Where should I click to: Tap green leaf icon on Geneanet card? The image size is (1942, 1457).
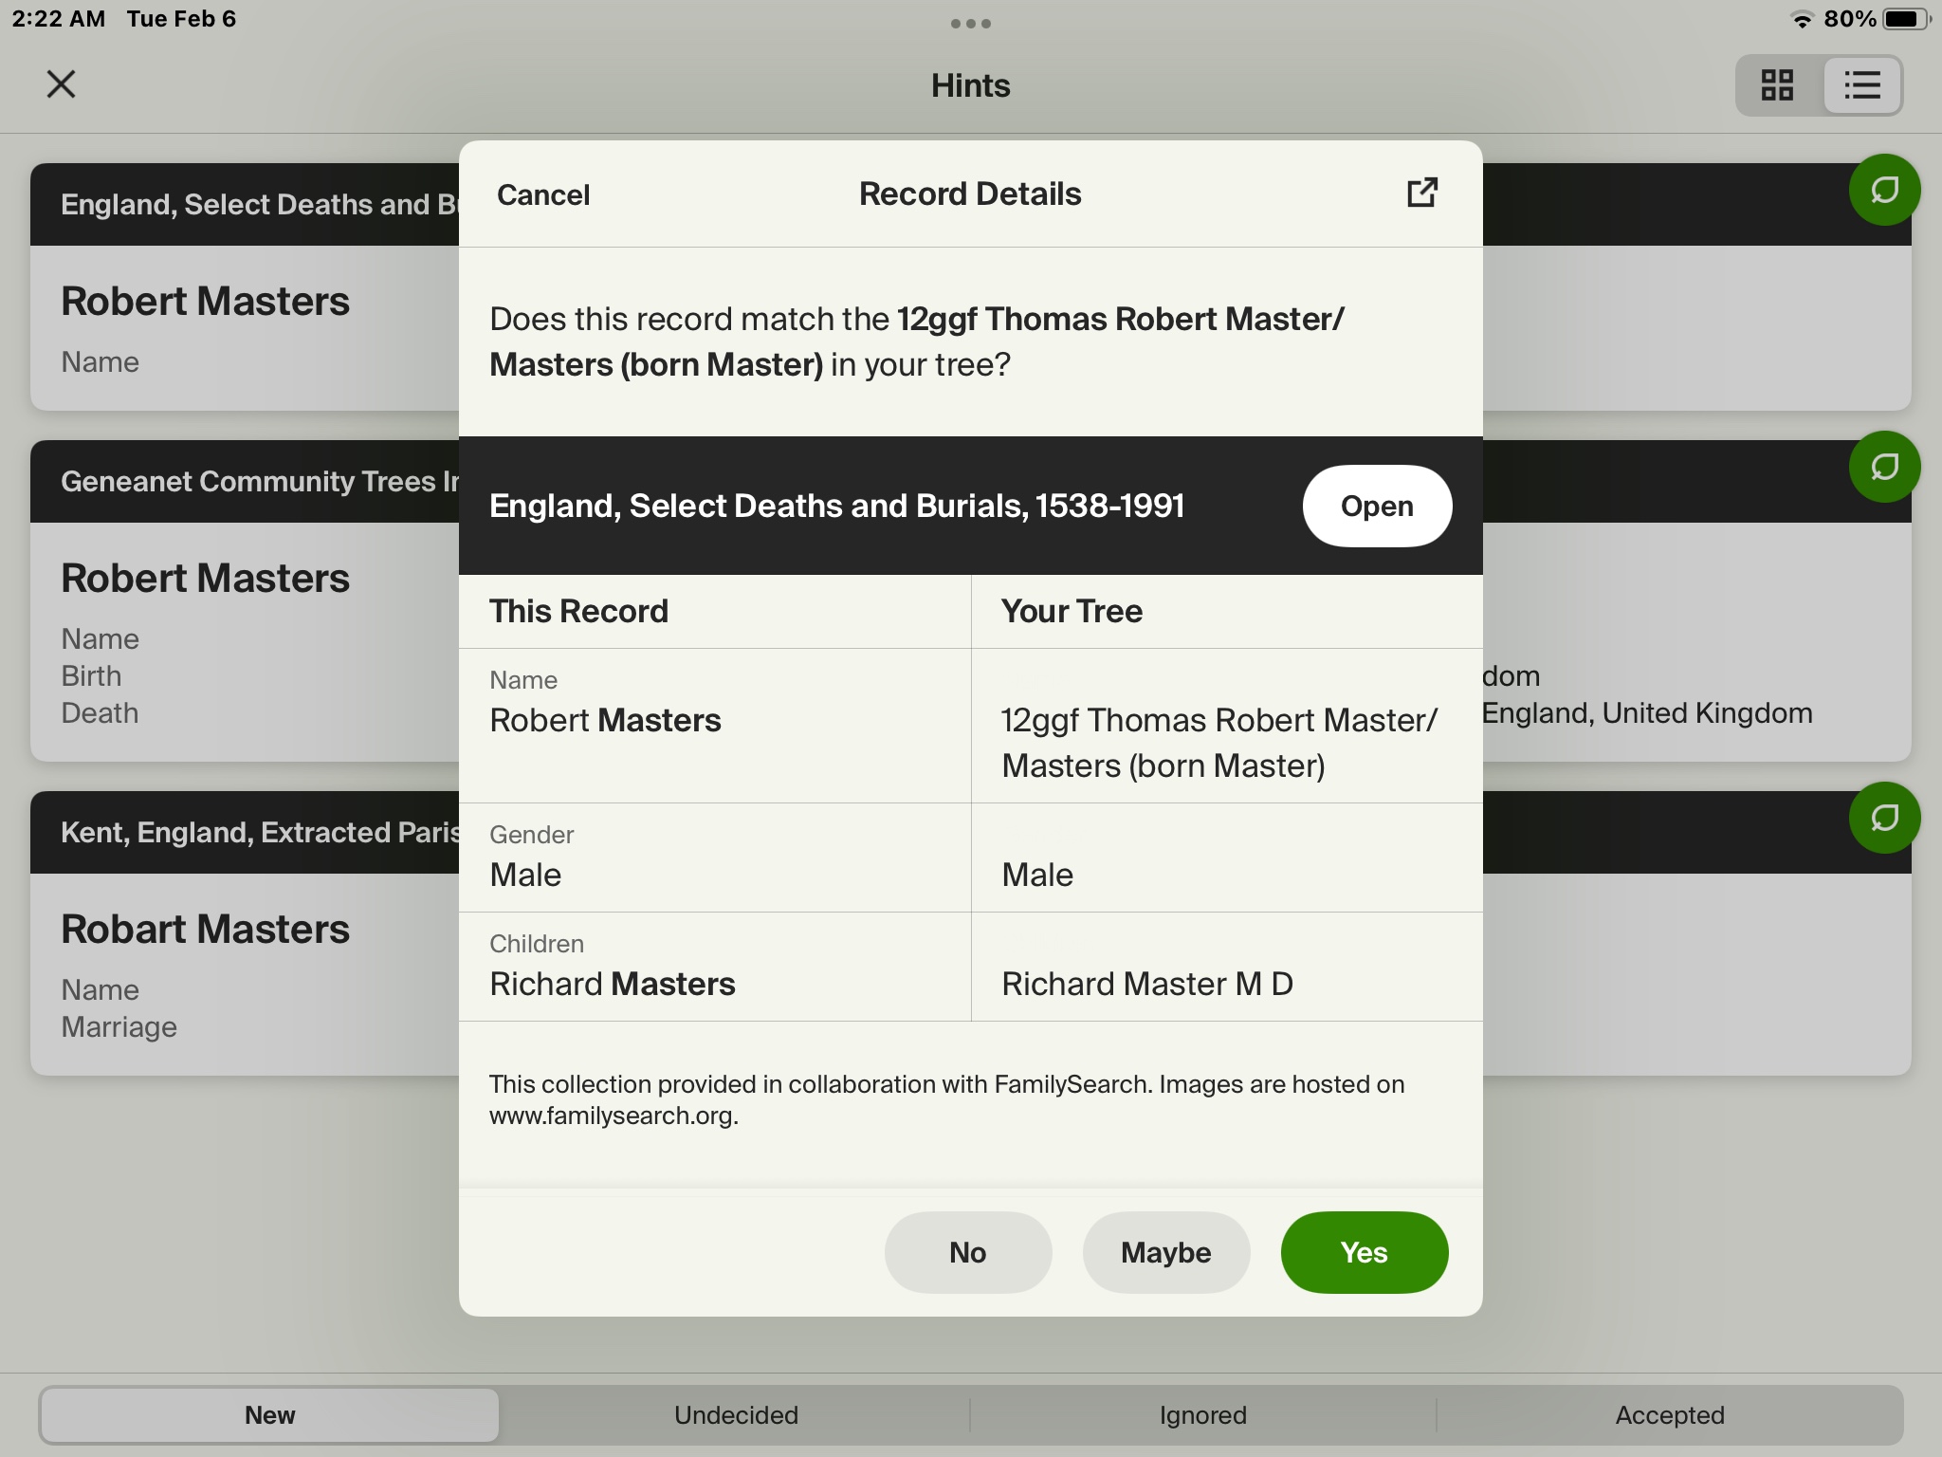(x=1884, y=467)
